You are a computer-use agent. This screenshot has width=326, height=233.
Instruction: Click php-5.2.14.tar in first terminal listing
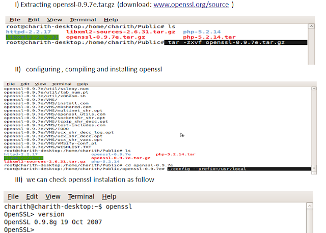click(209, 37)
